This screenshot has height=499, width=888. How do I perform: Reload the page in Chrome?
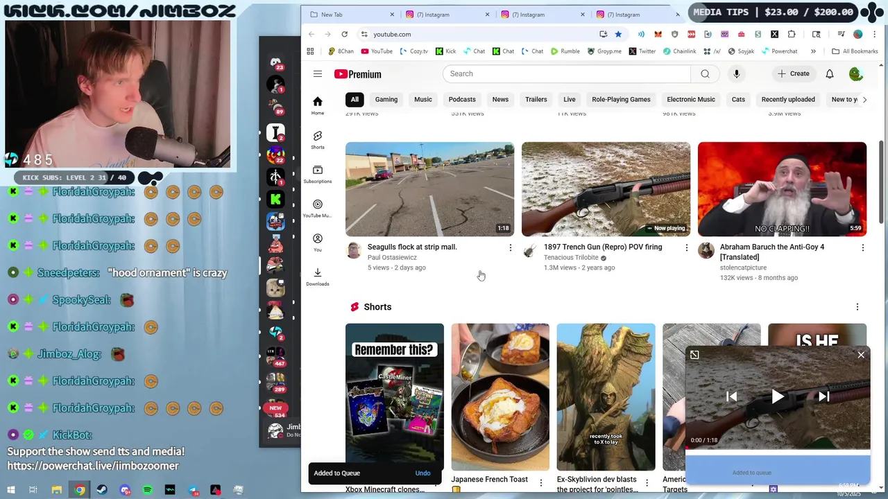click(x=344, y=34)
